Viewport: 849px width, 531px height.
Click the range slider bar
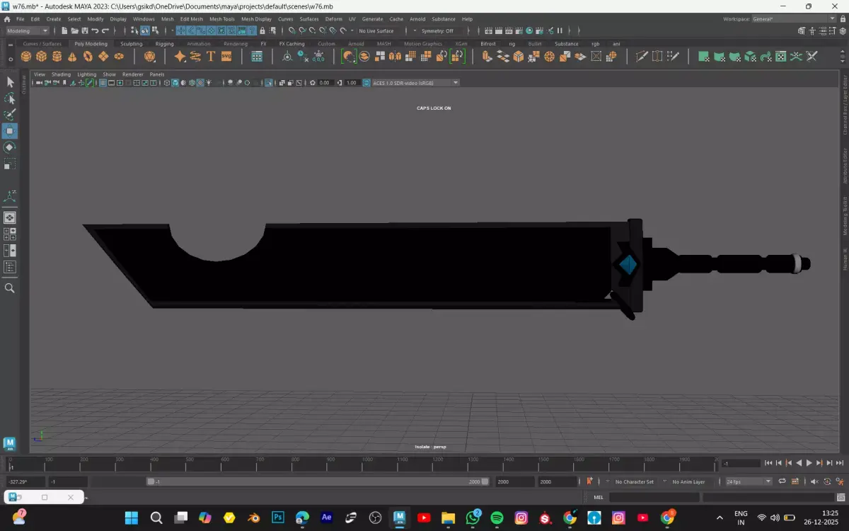[x=318, y=481]
